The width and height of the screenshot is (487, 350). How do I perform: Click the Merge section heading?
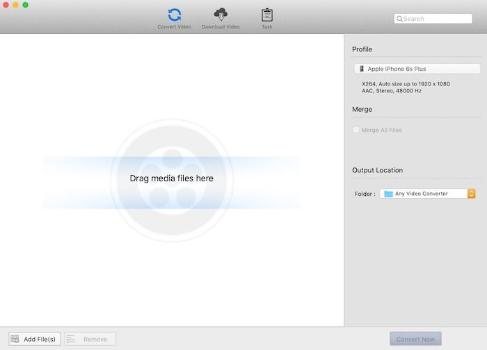click(362, 110)
